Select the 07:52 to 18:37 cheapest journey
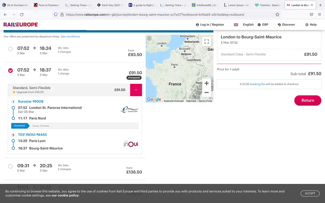 [10, 71]
